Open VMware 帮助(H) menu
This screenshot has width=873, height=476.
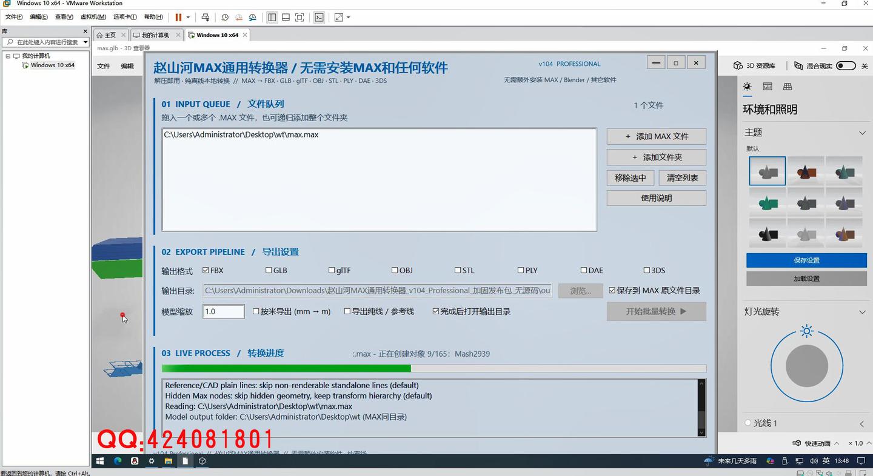(x=153, y=17)
